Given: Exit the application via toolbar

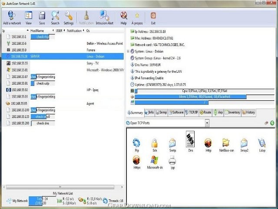Looking at the screenshot, I should pyautogui.click(x=153, y=18).
